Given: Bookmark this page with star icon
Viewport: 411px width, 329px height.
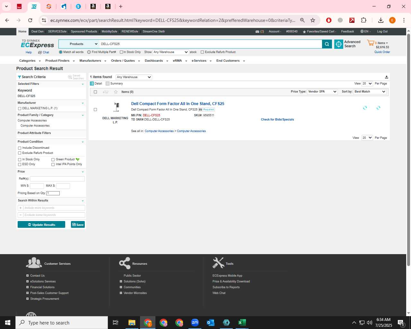Looking at the screenshot, I should point(313,20).
